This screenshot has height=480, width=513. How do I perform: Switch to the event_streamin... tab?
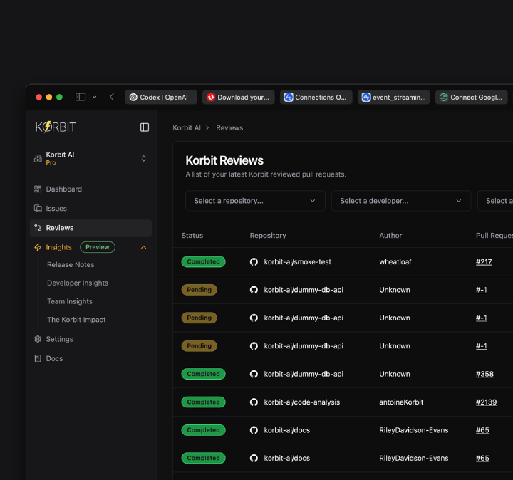click(x=393, y=97)
